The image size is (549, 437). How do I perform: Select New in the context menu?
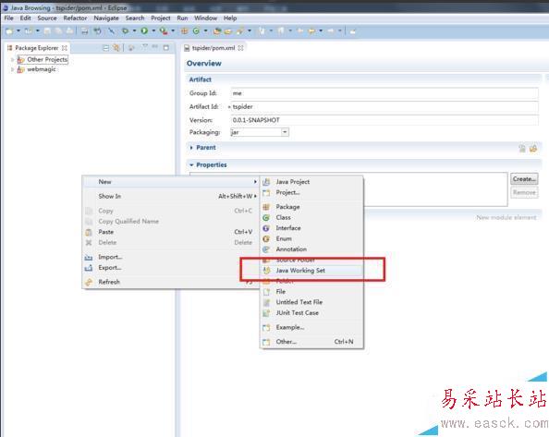171,182
